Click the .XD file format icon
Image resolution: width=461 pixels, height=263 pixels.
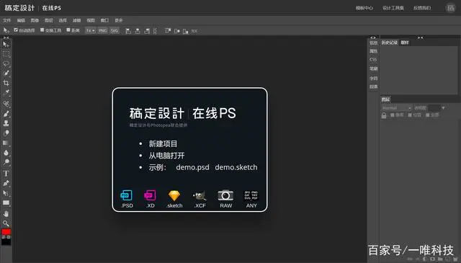coord(150,196)
